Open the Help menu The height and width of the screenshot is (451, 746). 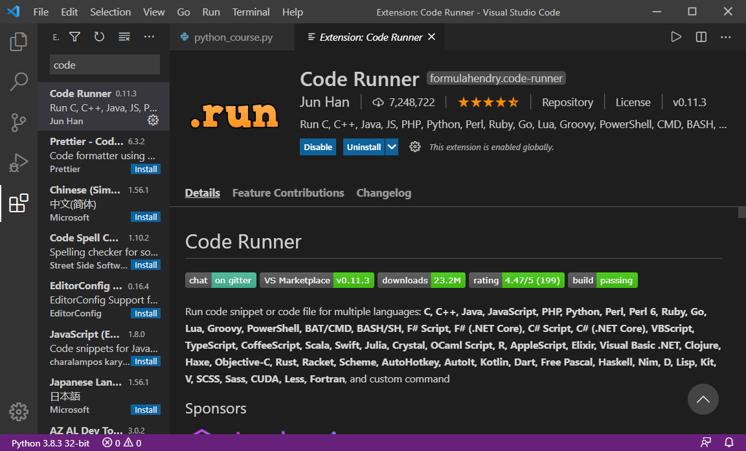coord(292,12)
